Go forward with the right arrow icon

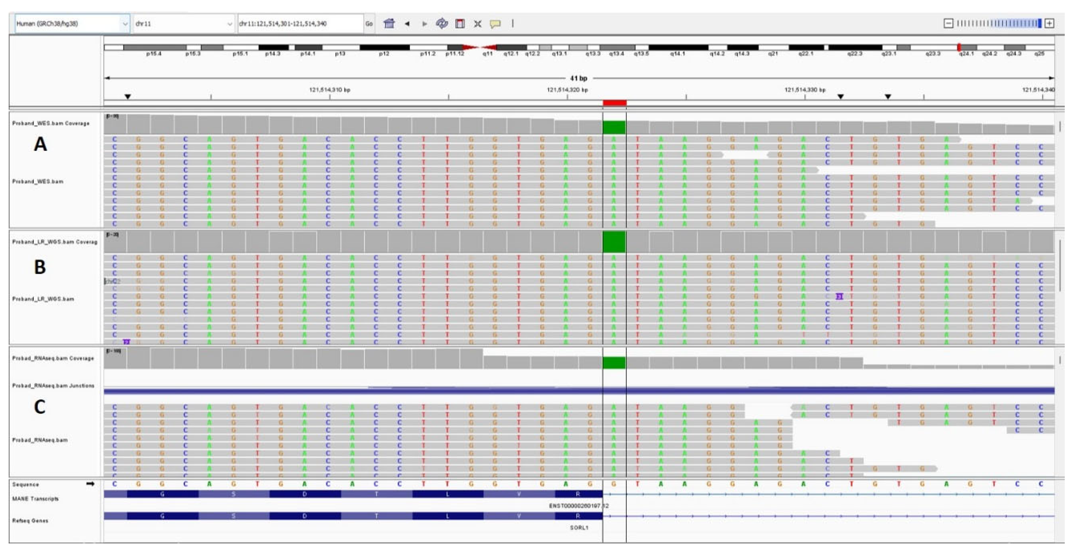[424, 24]
